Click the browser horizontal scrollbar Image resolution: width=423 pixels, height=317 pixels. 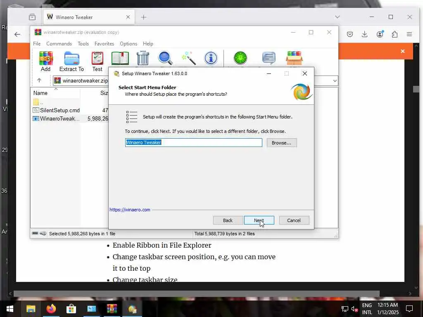click(196, 293)
